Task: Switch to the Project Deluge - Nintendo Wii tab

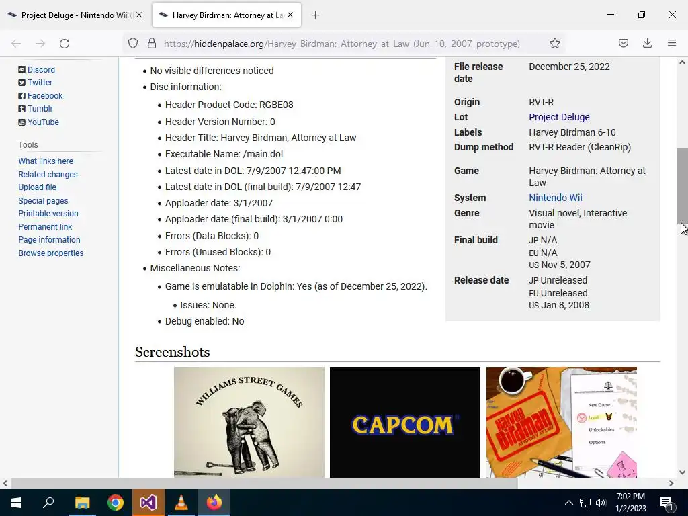Action: (x=75, y=15)
